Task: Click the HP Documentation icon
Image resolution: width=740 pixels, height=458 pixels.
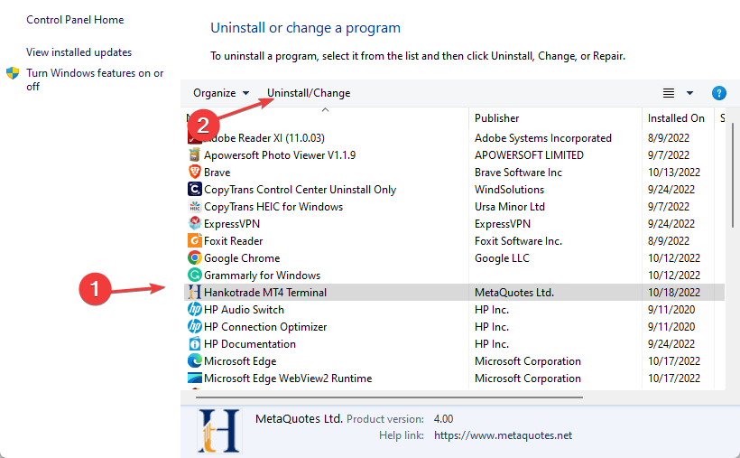Action: tap(194, 343)
